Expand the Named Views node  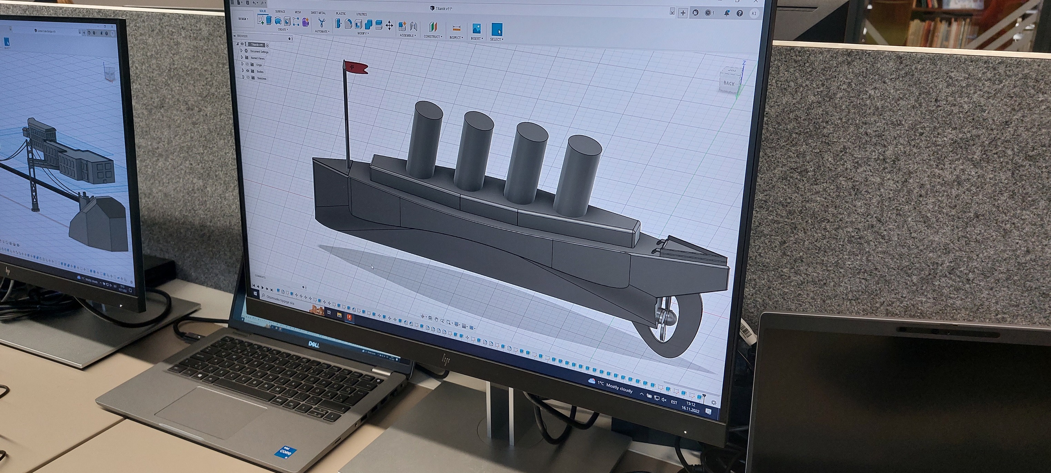point(242,57)
